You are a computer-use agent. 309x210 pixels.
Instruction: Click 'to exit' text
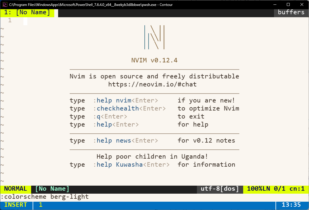(191, 116)
